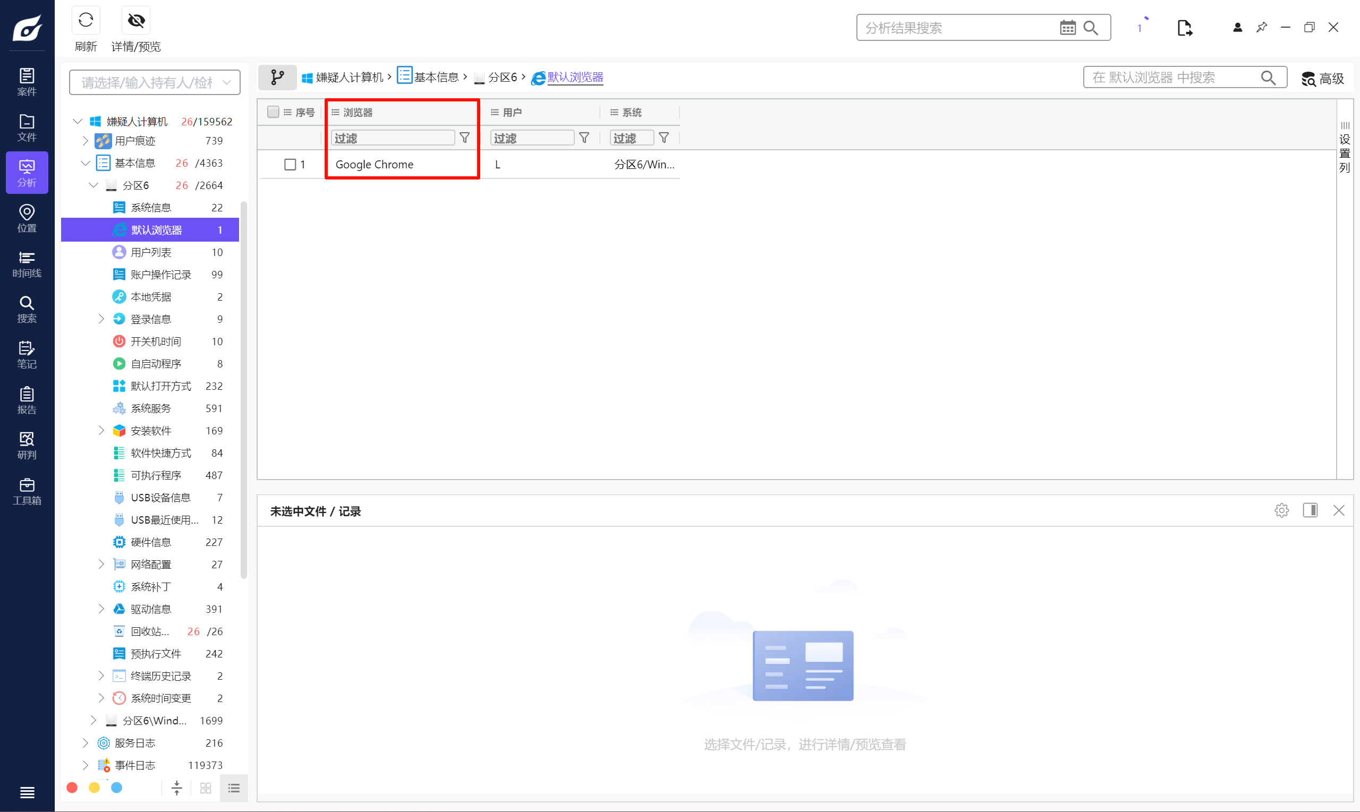Image resolution: width=1360 pixels, height=812 pixels.
Task: Click the magnifier in 分析结果搜索 box
Action: (1090, 28)
